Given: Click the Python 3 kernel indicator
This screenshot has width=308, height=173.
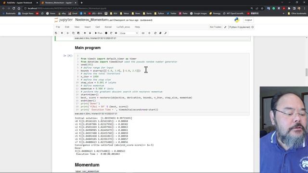Looking at the screenshot, I should point(241,27).
